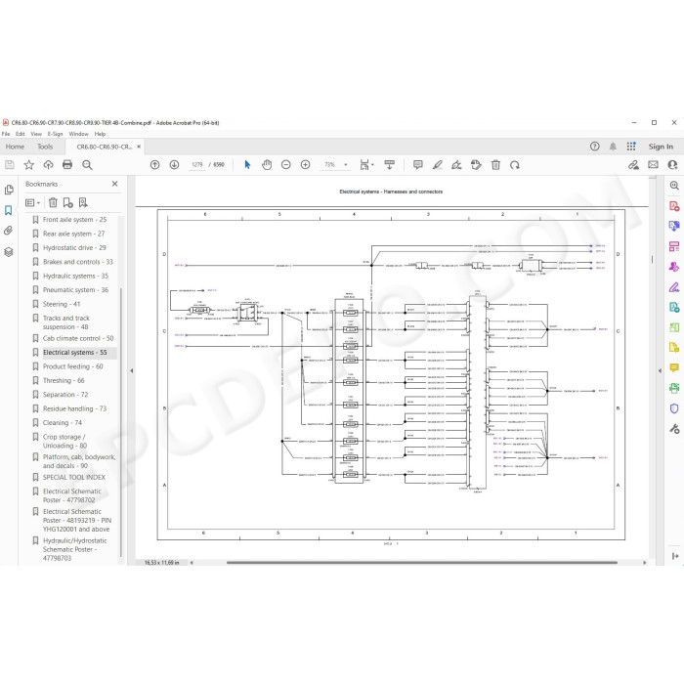
Task: Add a comment with the sticky note icon
Action: [418, 165]
